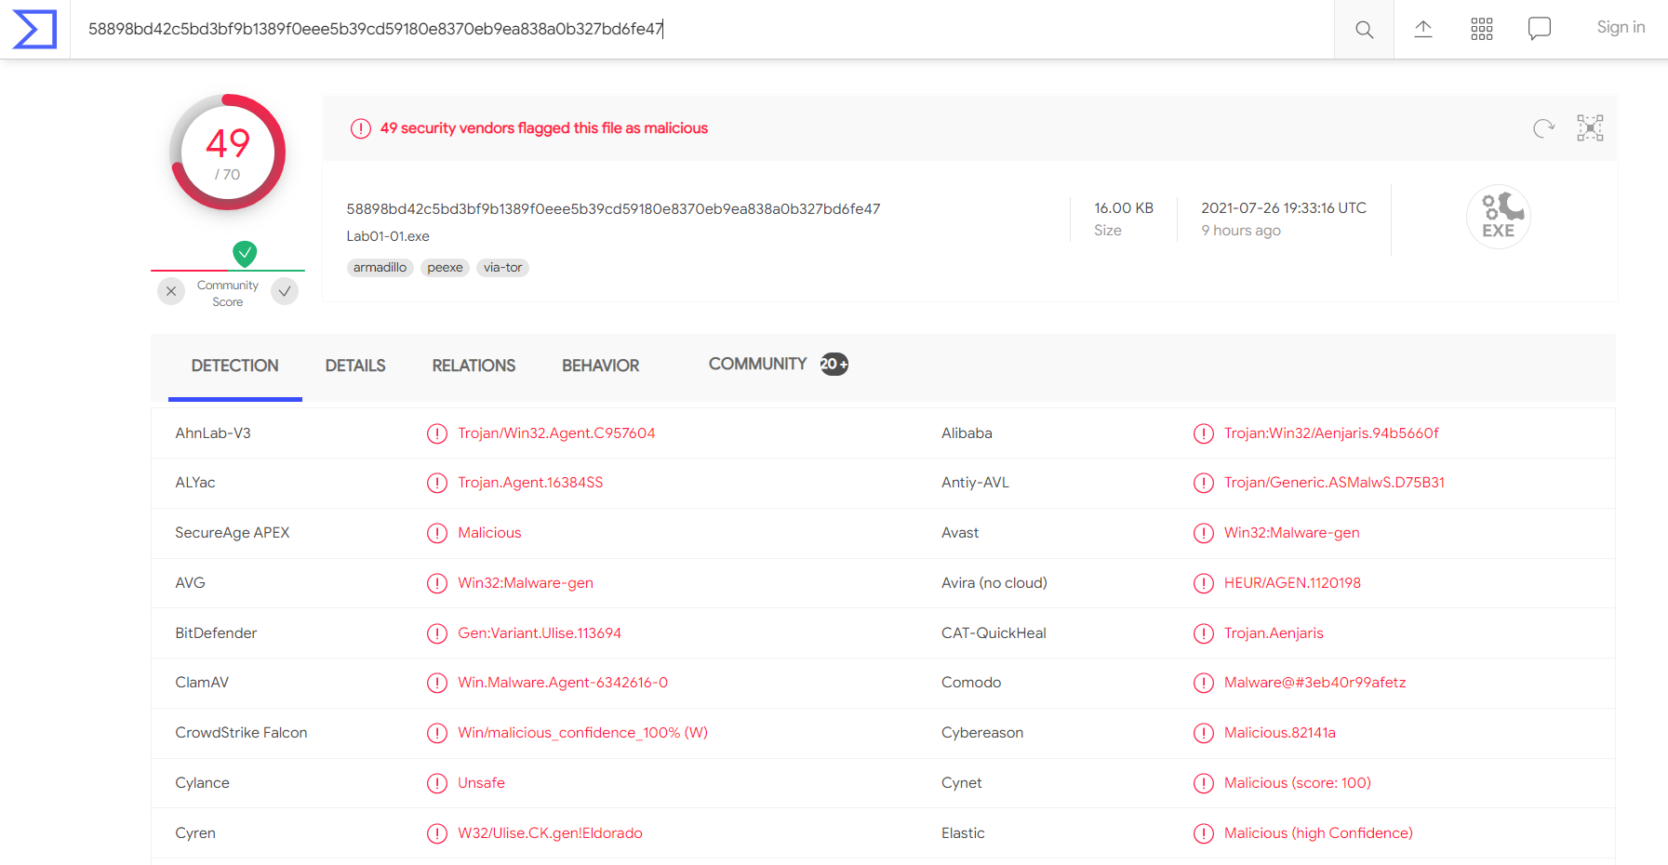This screenshot has height=865, width=1668.
Task: Vote malicious with the X button
Action: coord(171,291)
